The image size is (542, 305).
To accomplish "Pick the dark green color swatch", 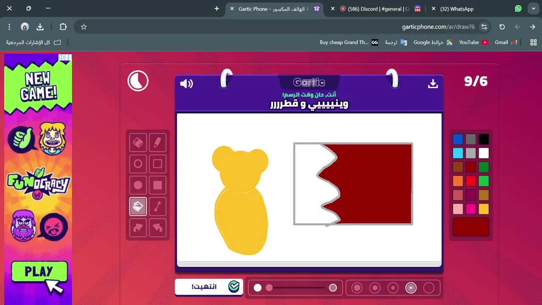I will pyautogui.click(x=484, y=167).
